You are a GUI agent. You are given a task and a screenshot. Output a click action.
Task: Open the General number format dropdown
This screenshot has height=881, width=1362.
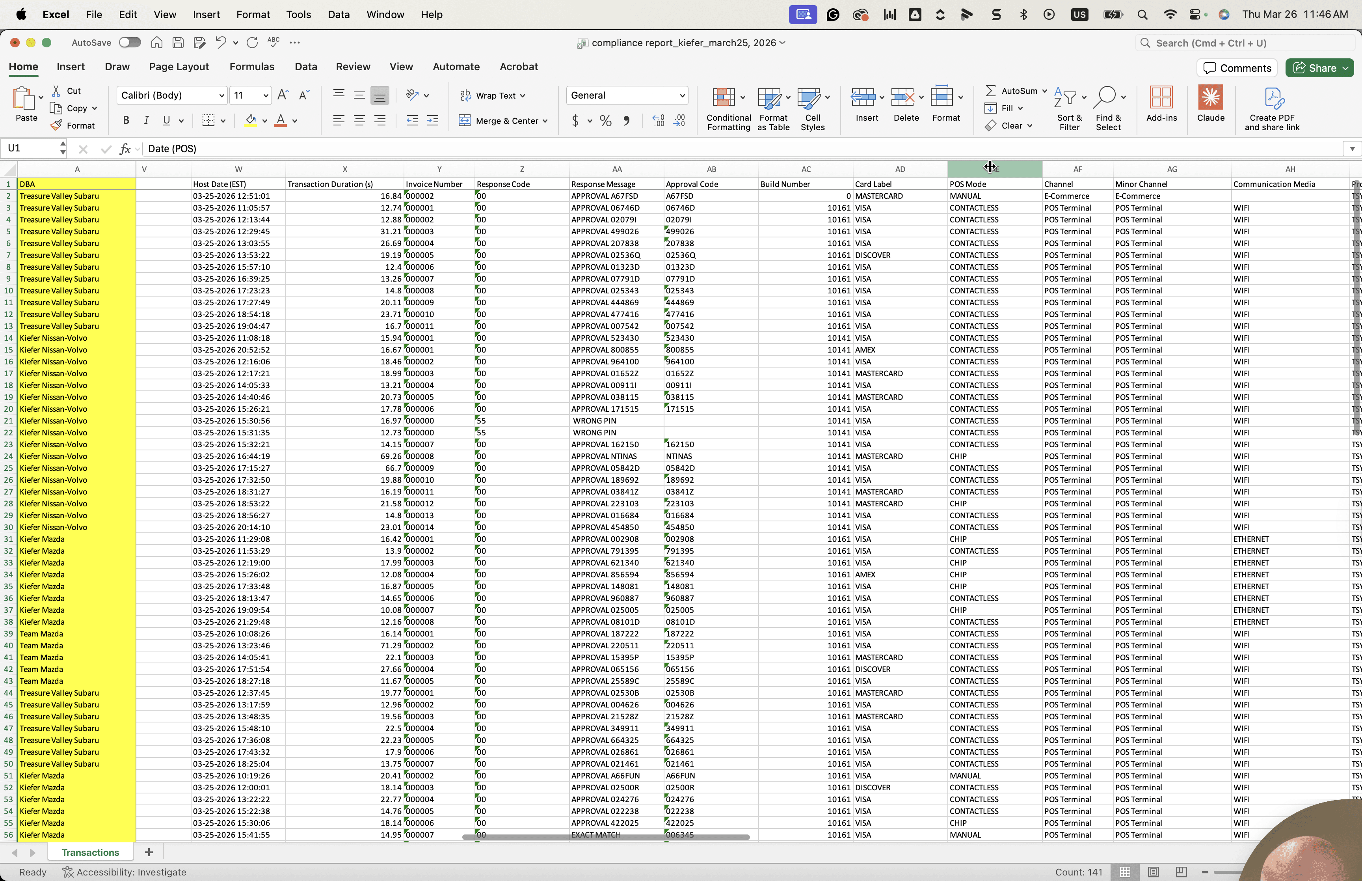tap(682, 95)
